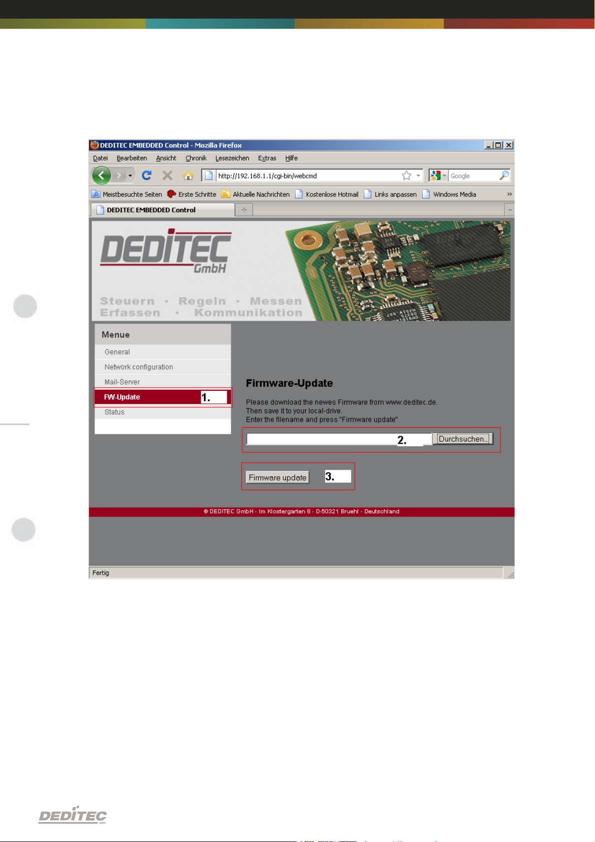Open Links anpassen bookmark
The image size is (595, 842).
click(x=390, y=194)
